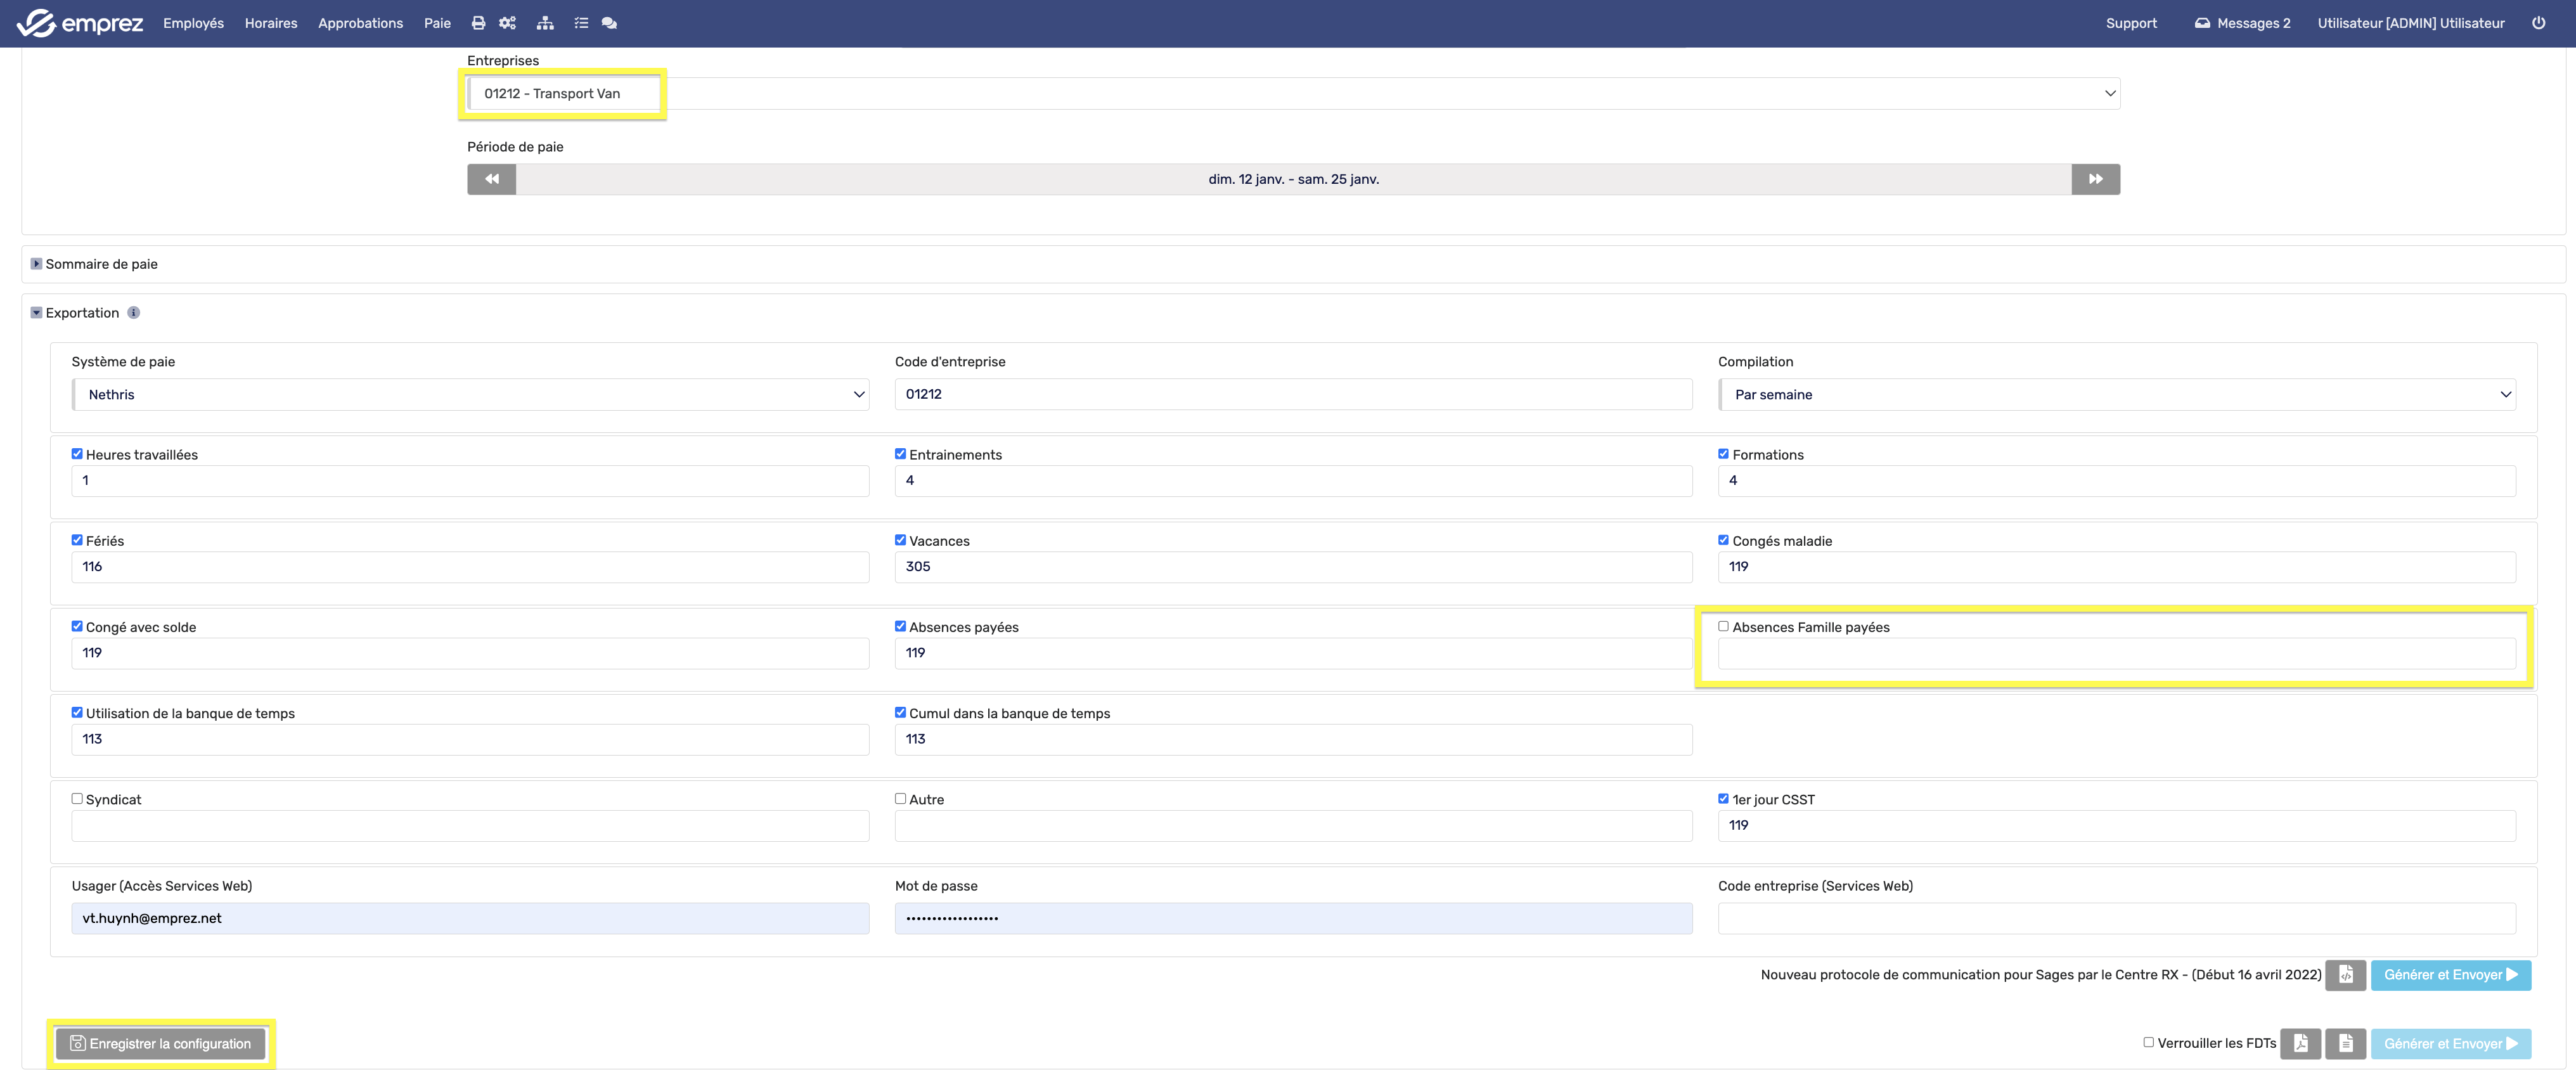The width and height of the screenshot is (2576, 1070).
Task: Open the gears settings icon
Action: (508, 23)
